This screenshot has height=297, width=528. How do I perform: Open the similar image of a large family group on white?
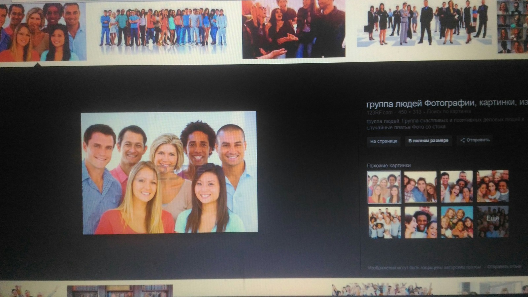(x=385, y=222)
